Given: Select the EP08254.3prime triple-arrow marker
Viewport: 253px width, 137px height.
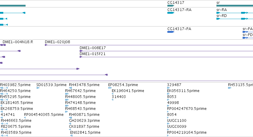Looking at the screenshot, I should 110,88.
